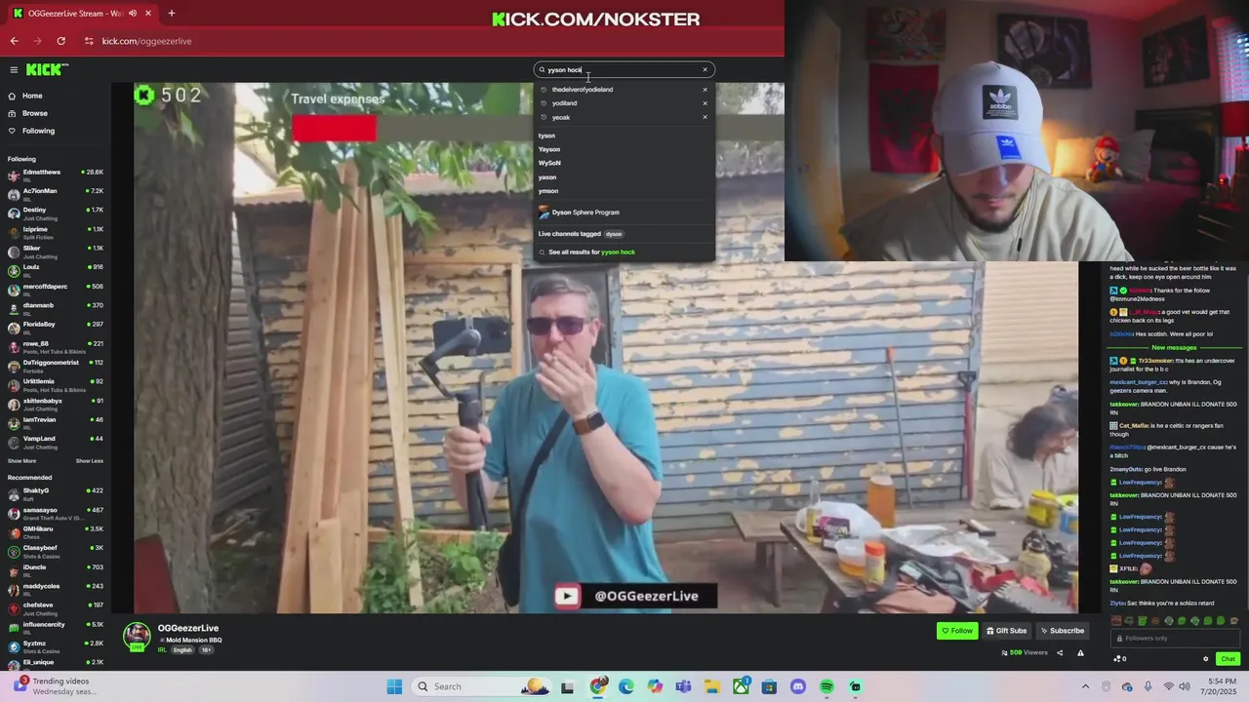Open the hamburger menu beside the Kick logo
This screenshot has width=1249, height=702.
[14, 69]
